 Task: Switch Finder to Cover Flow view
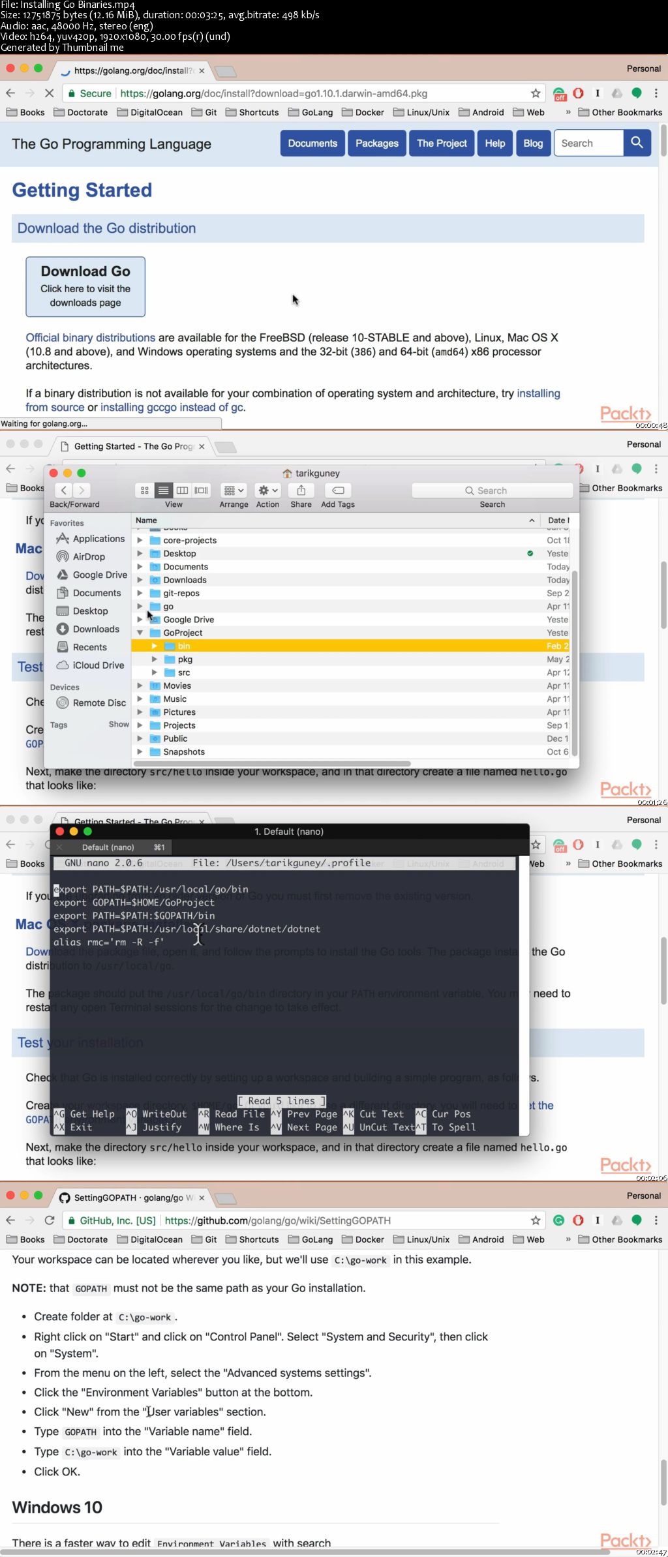click(202, 490)
